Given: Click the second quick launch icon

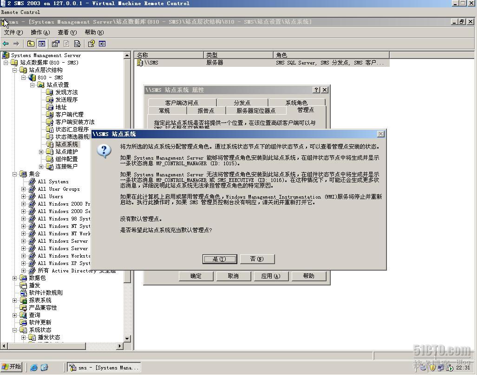Looking at the screenshot, I should (45, 368).
